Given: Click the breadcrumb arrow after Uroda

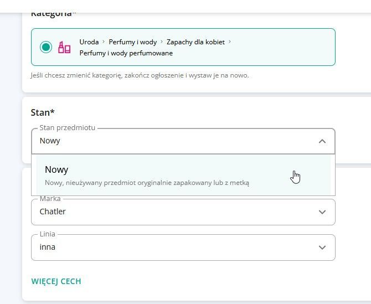Looking at the screenshot, I should (104, 42).
